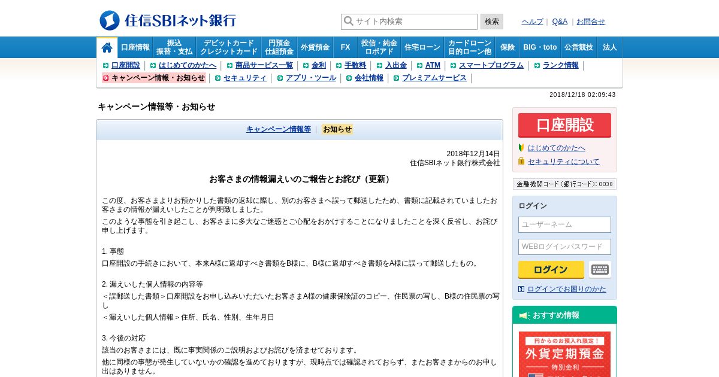Click the yellow ログイン button
This screenshot has height=377, width=719.
coord(551,270)
